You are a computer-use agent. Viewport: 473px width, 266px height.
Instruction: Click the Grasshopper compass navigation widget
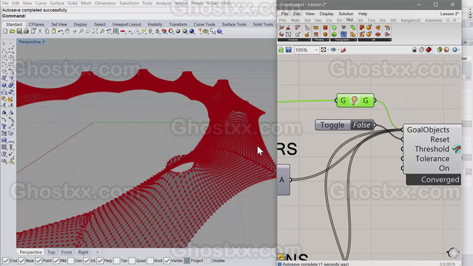click(453, 253)
